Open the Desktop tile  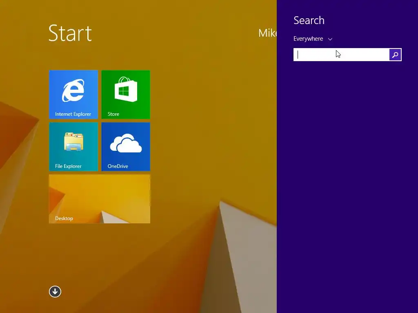pos(100,199)
